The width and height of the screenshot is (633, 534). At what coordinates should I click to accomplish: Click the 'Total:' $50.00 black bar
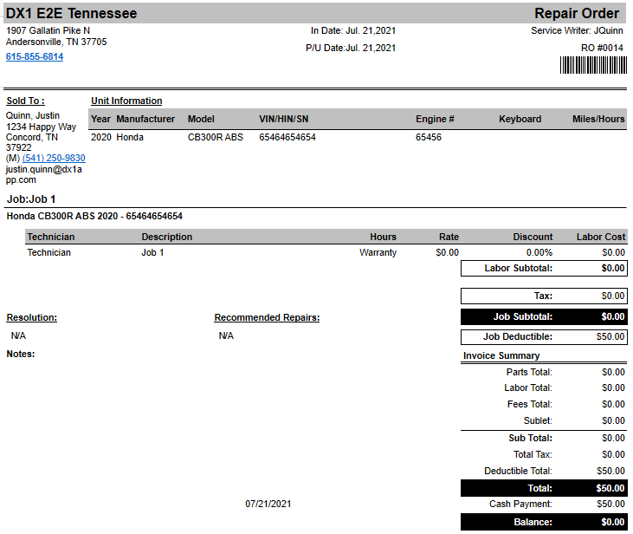pyautogui.click(x=544, y=488)
